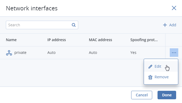The height and width of the screenshot is (103, 182).
Task: Click the magnifier search icon
Action: (74, 25)
